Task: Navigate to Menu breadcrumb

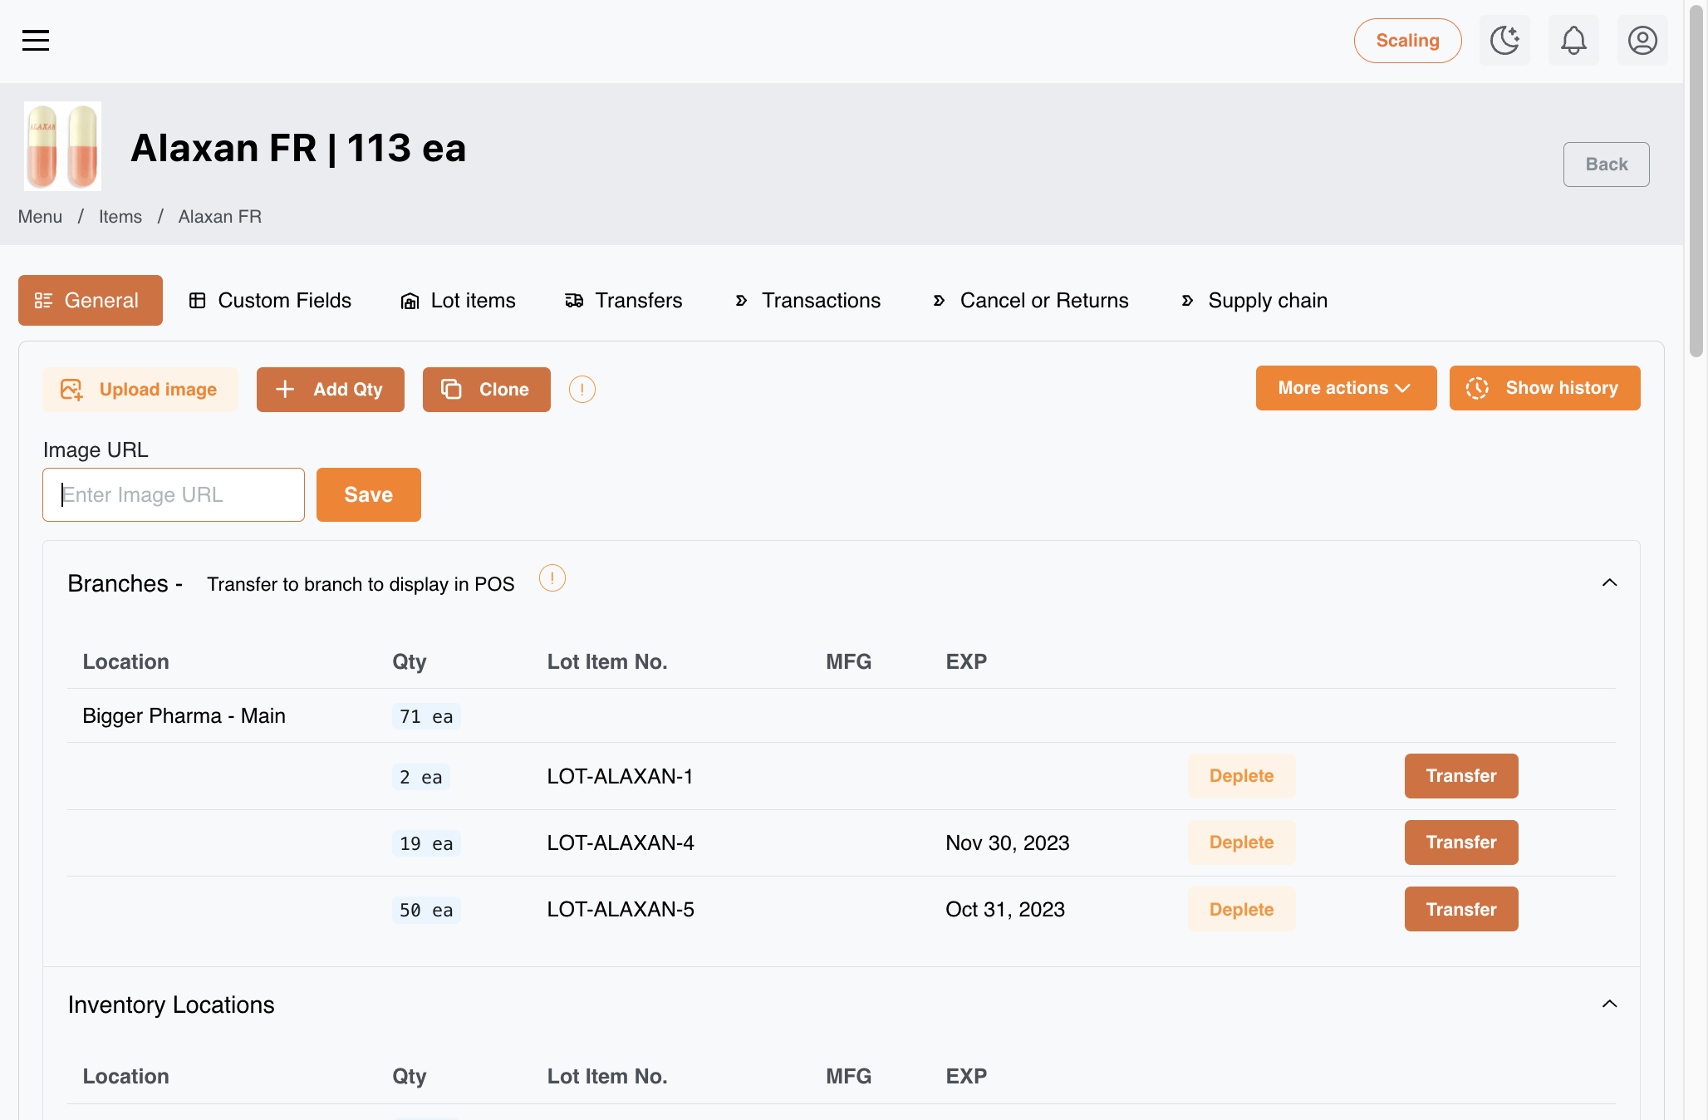Action: [40, 217]
